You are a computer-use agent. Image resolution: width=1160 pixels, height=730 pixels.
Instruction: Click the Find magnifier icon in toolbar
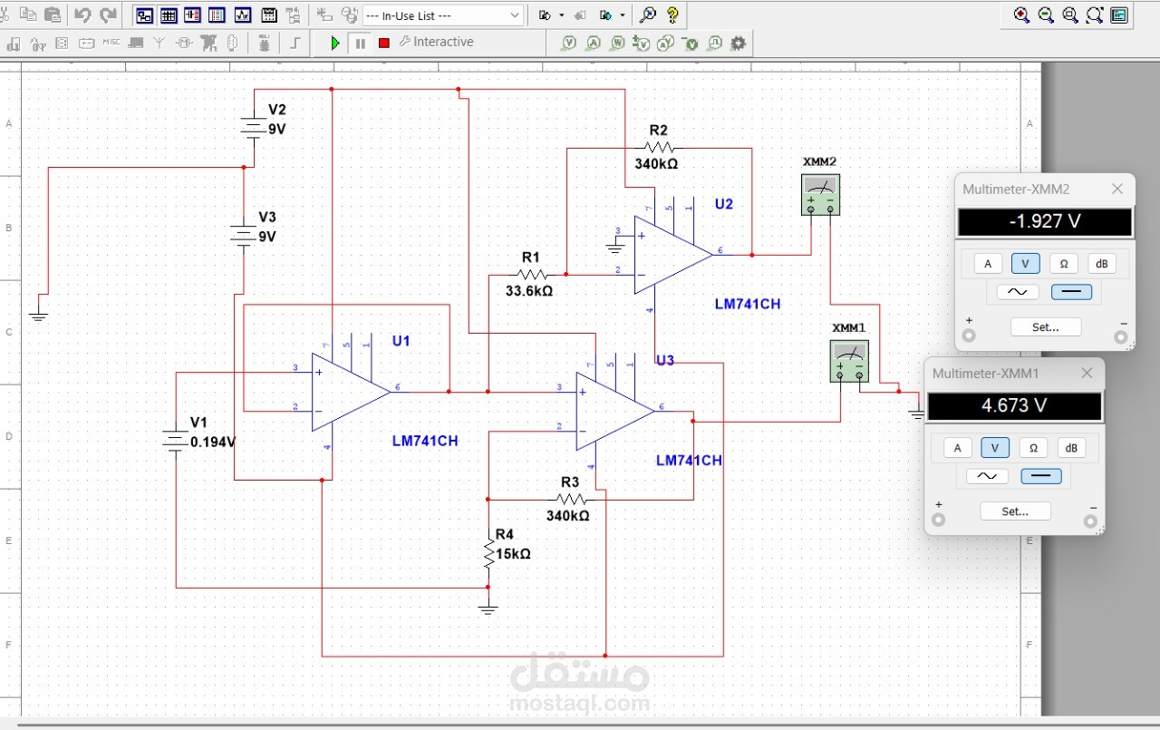click(x=648, y=15)
